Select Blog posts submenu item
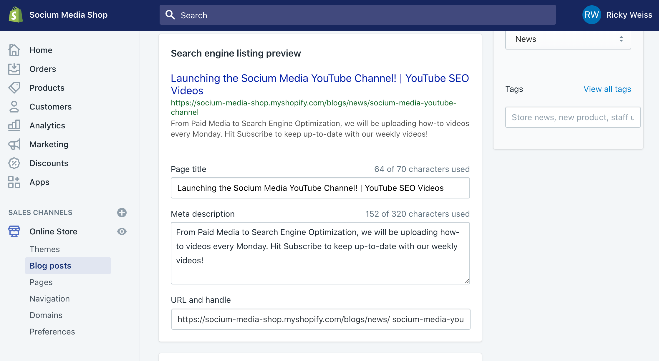The width and height of the screenshot is (659, 361). pyautogui.click(x=68, y=266)
